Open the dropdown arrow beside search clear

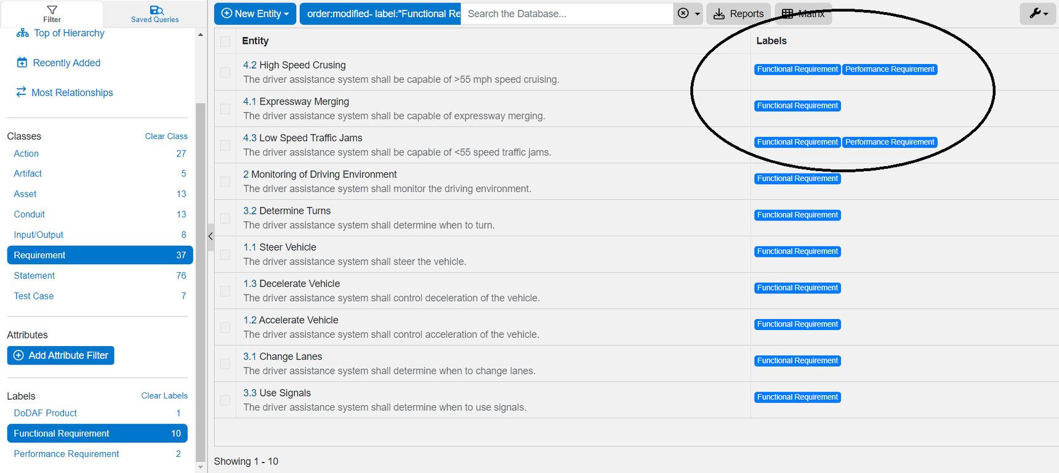coord(698,14)
